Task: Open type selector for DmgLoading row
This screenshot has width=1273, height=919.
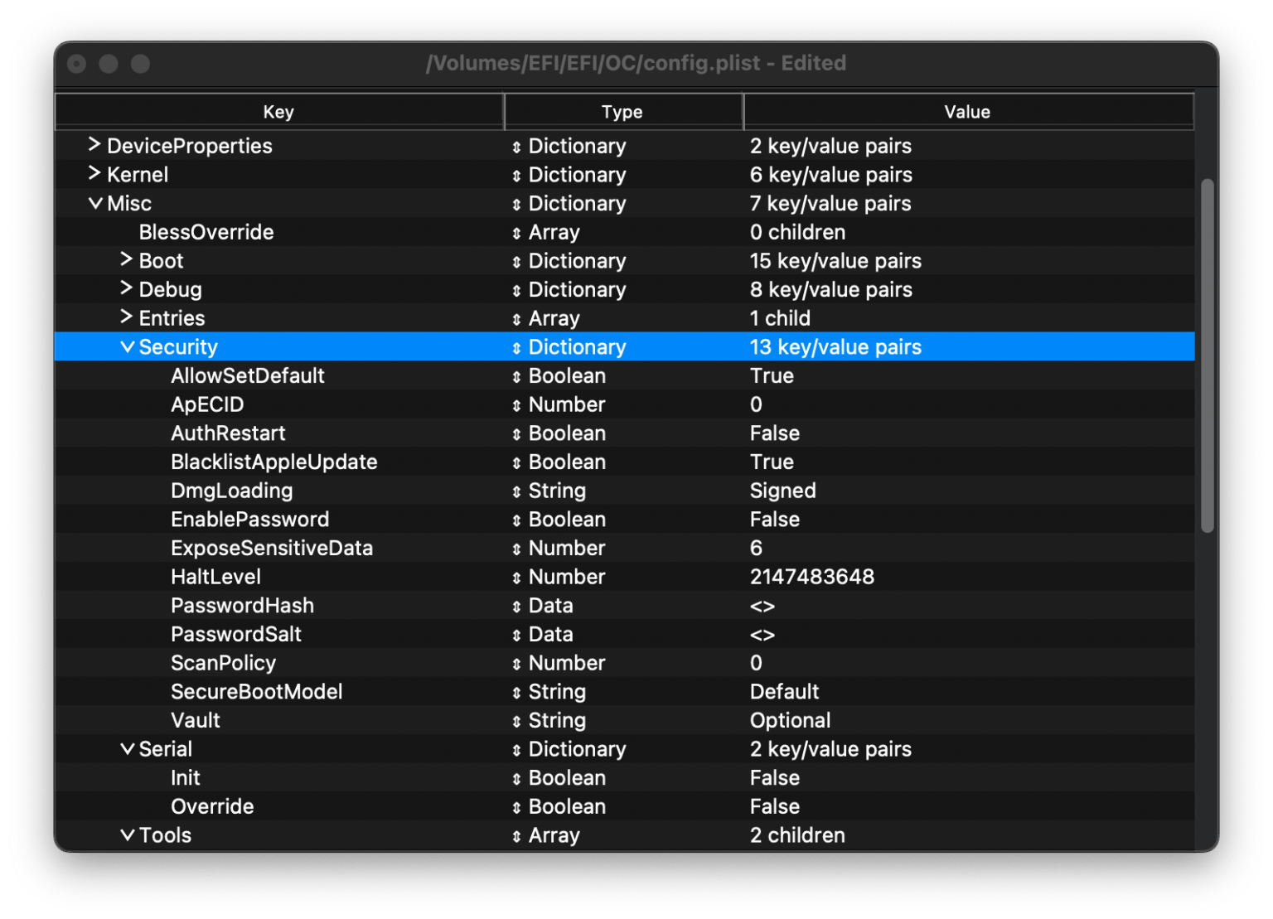Action: point(516,491)
